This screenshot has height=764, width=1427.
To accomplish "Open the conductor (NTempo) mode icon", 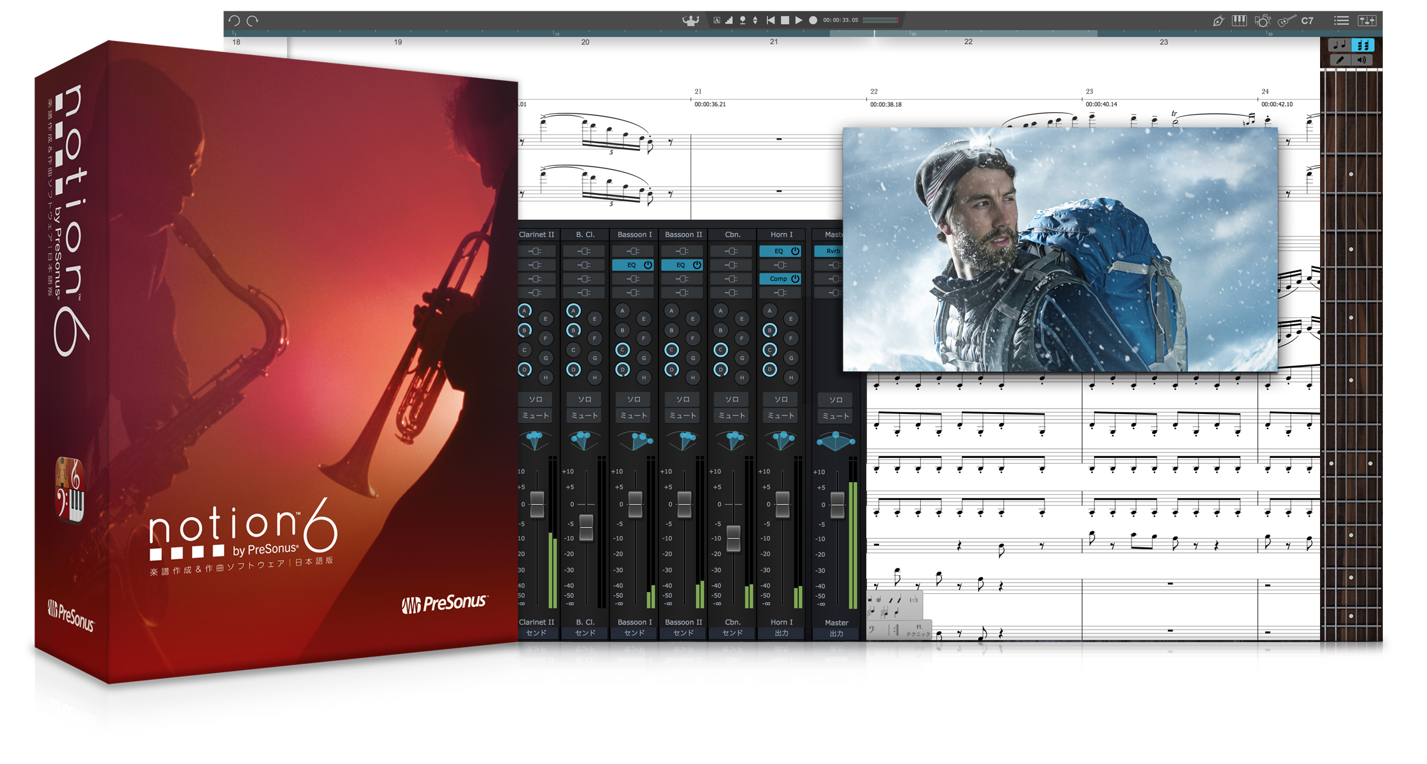I will click(x=691, y=21).
